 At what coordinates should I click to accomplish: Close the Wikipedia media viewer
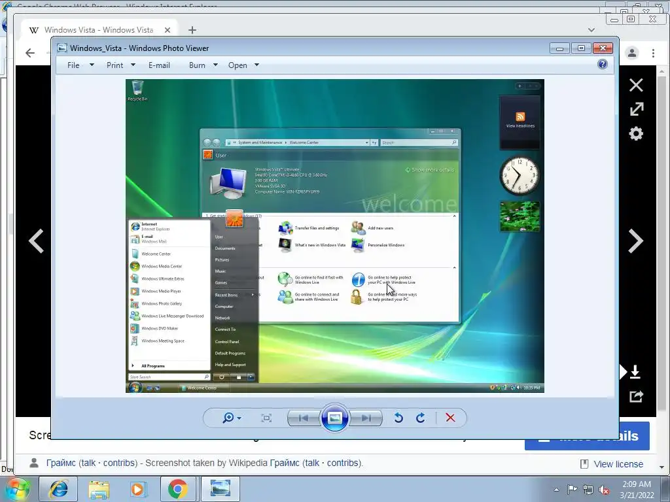pyautogui.click(x=636, y=85)
